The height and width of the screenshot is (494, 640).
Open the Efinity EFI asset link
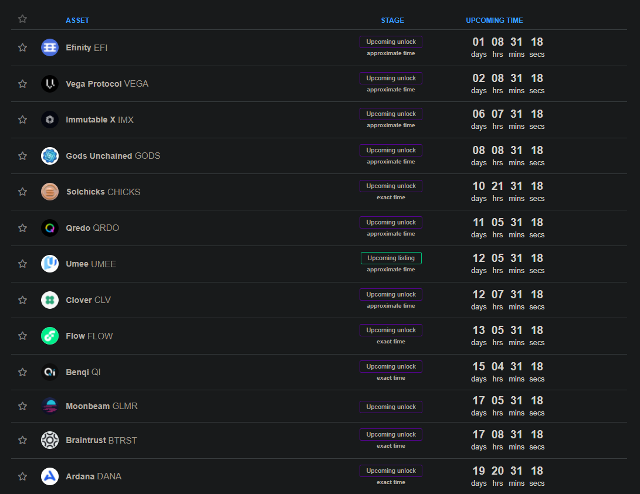pos(87,47)
